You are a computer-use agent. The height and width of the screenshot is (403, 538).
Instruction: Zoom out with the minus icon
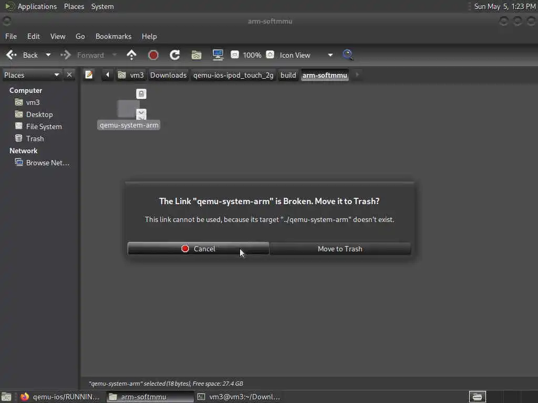pos(235,55)
